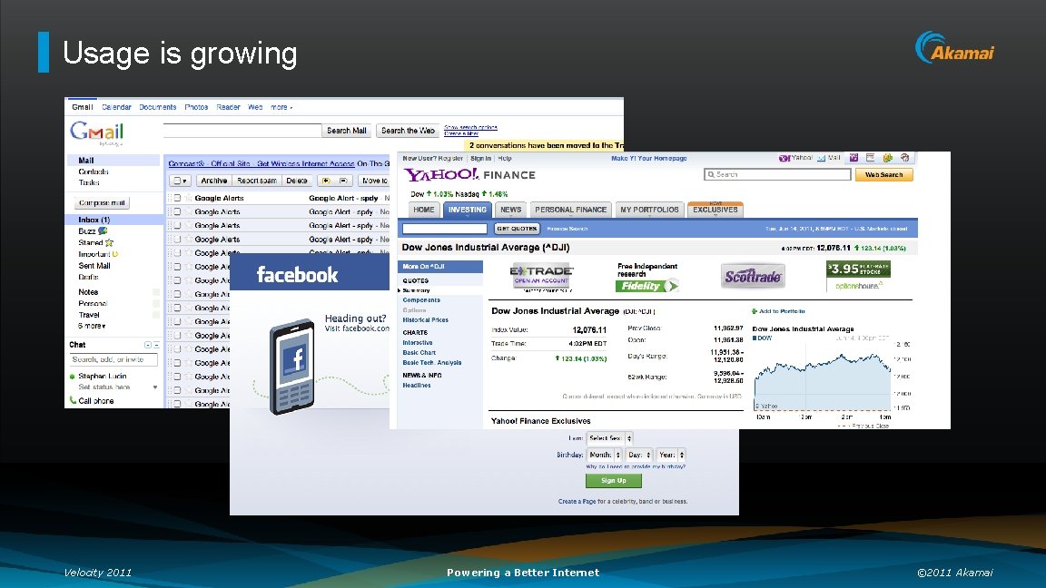Open the birthday Day dropdown
This screenshot has height=588, width=1046.
639,455
